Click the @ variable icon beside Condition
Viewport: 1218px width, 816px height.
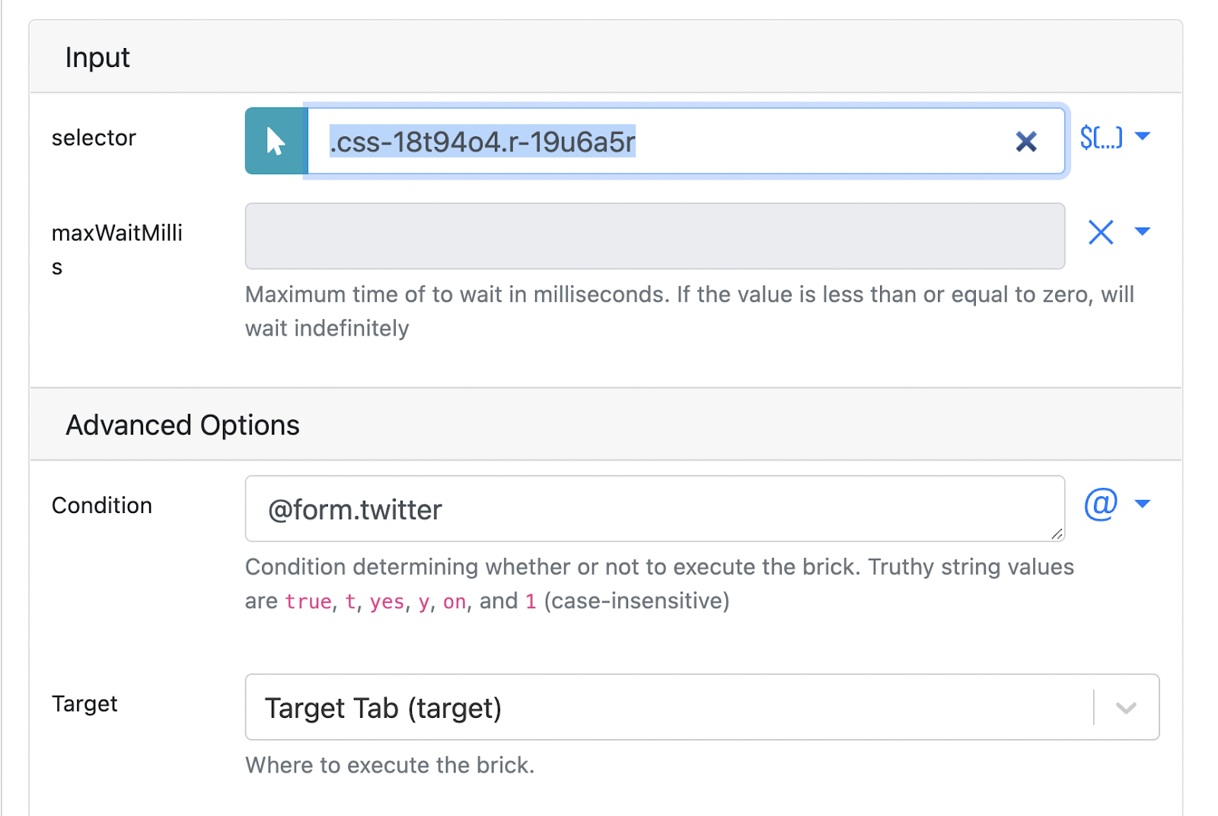1101,504
